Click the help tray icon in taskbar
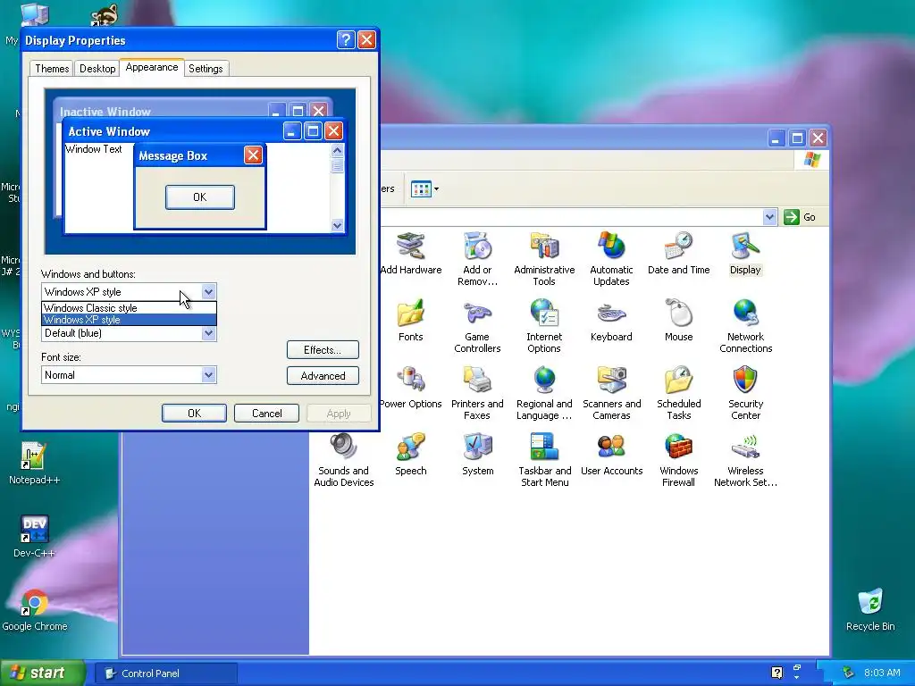The height and width of the screenshot is (686, 915). (x=776, y=673)
